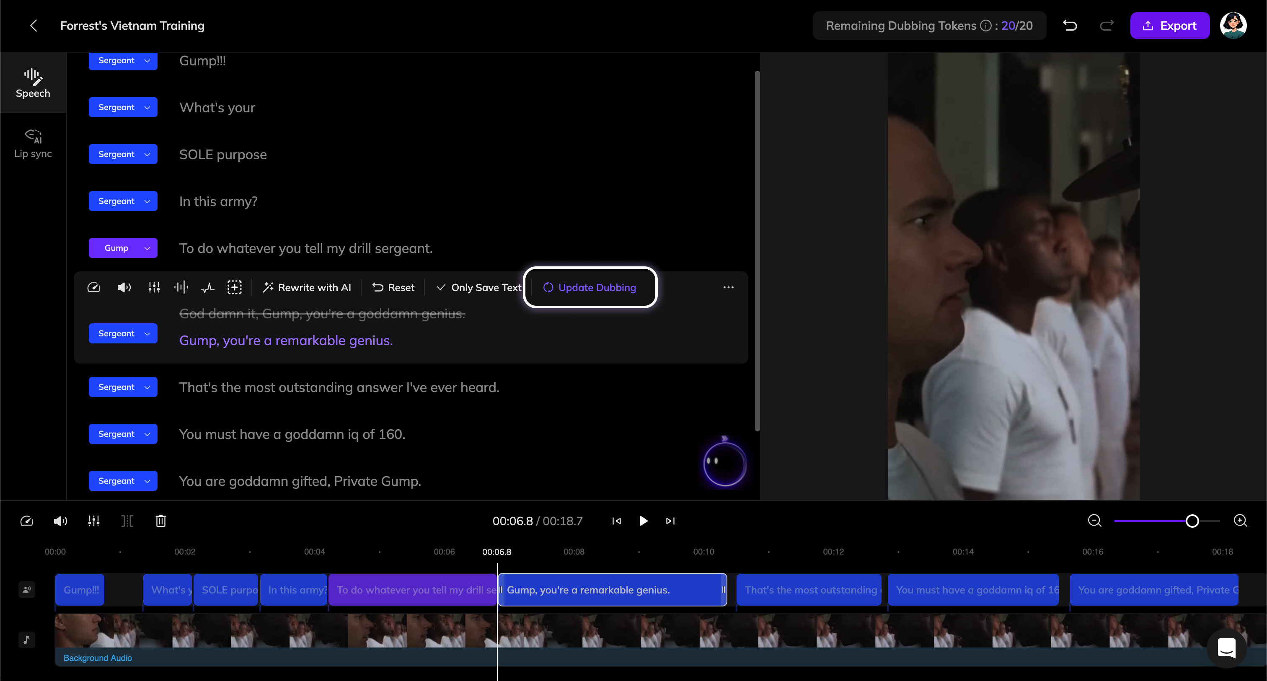The image size is (1267, 681).
Task: Click Update Dubbing
Action: point(590,287)
